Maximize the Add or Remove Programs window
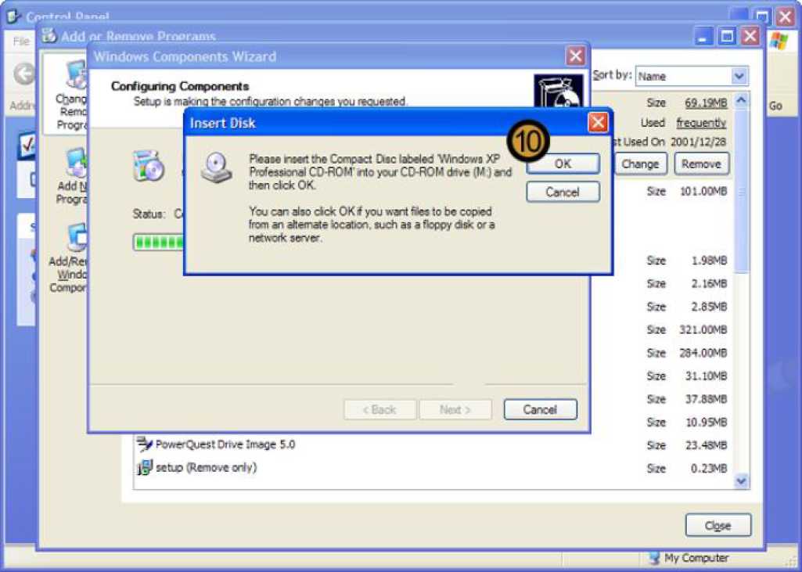Image resolution: width=802 pixels, height=572 pixels. (x=727, y=37)
